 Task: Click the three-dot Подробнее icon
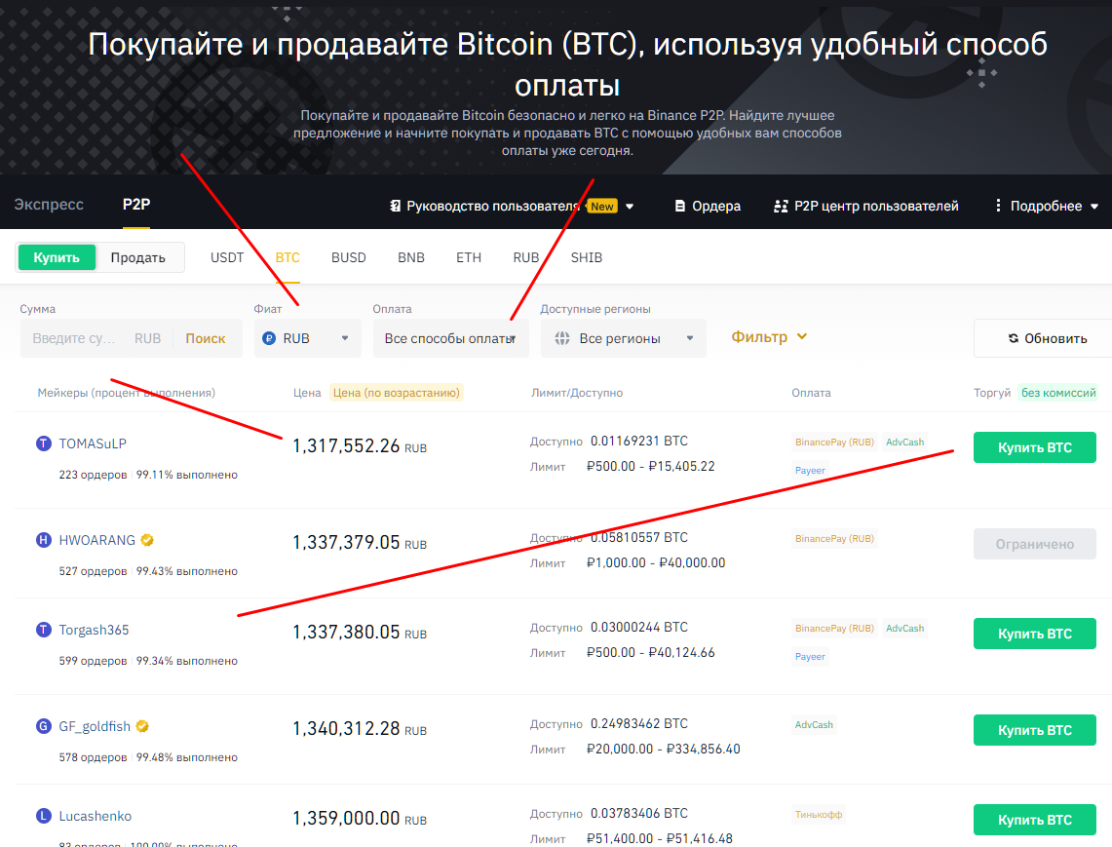[x=998, y=205]
